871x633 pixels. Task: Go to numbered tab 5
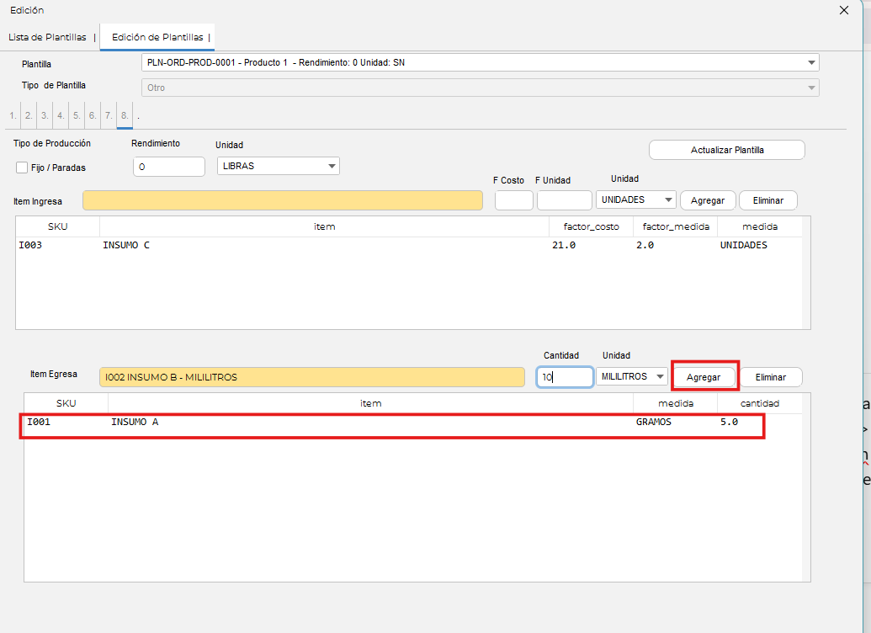point(76,114)
